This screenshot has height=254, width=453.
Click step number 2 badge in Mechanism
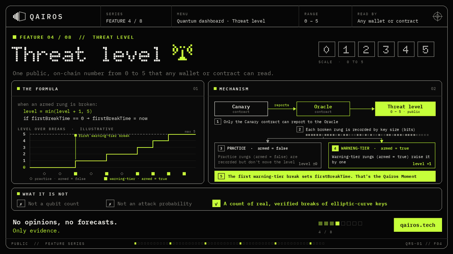pos(300,129)
